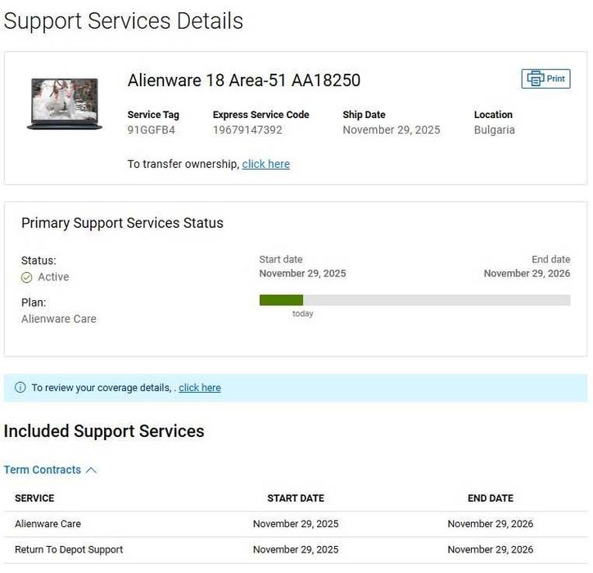Click the Term Contracts chevron arrow
This screenshot has height=573, width=593.
pyautogui.click(x=91, y=470)
